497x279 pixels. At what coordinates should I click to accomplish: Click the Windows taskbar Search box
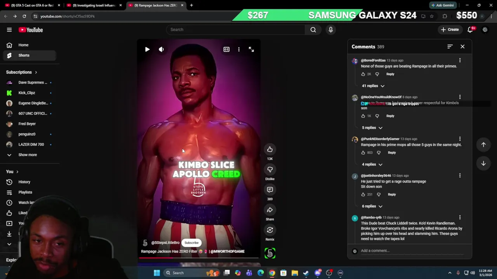coord(191,273)
